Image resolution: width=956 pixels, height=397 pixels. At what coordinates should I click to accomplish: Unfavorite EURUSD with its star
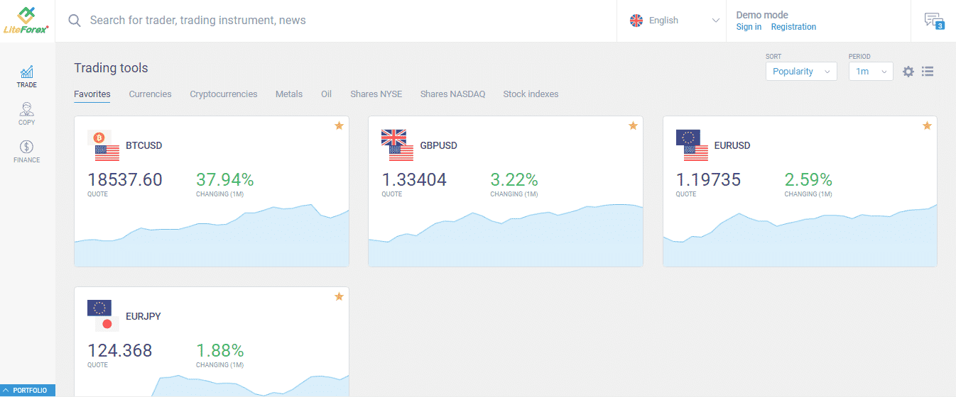click(927, 126)
